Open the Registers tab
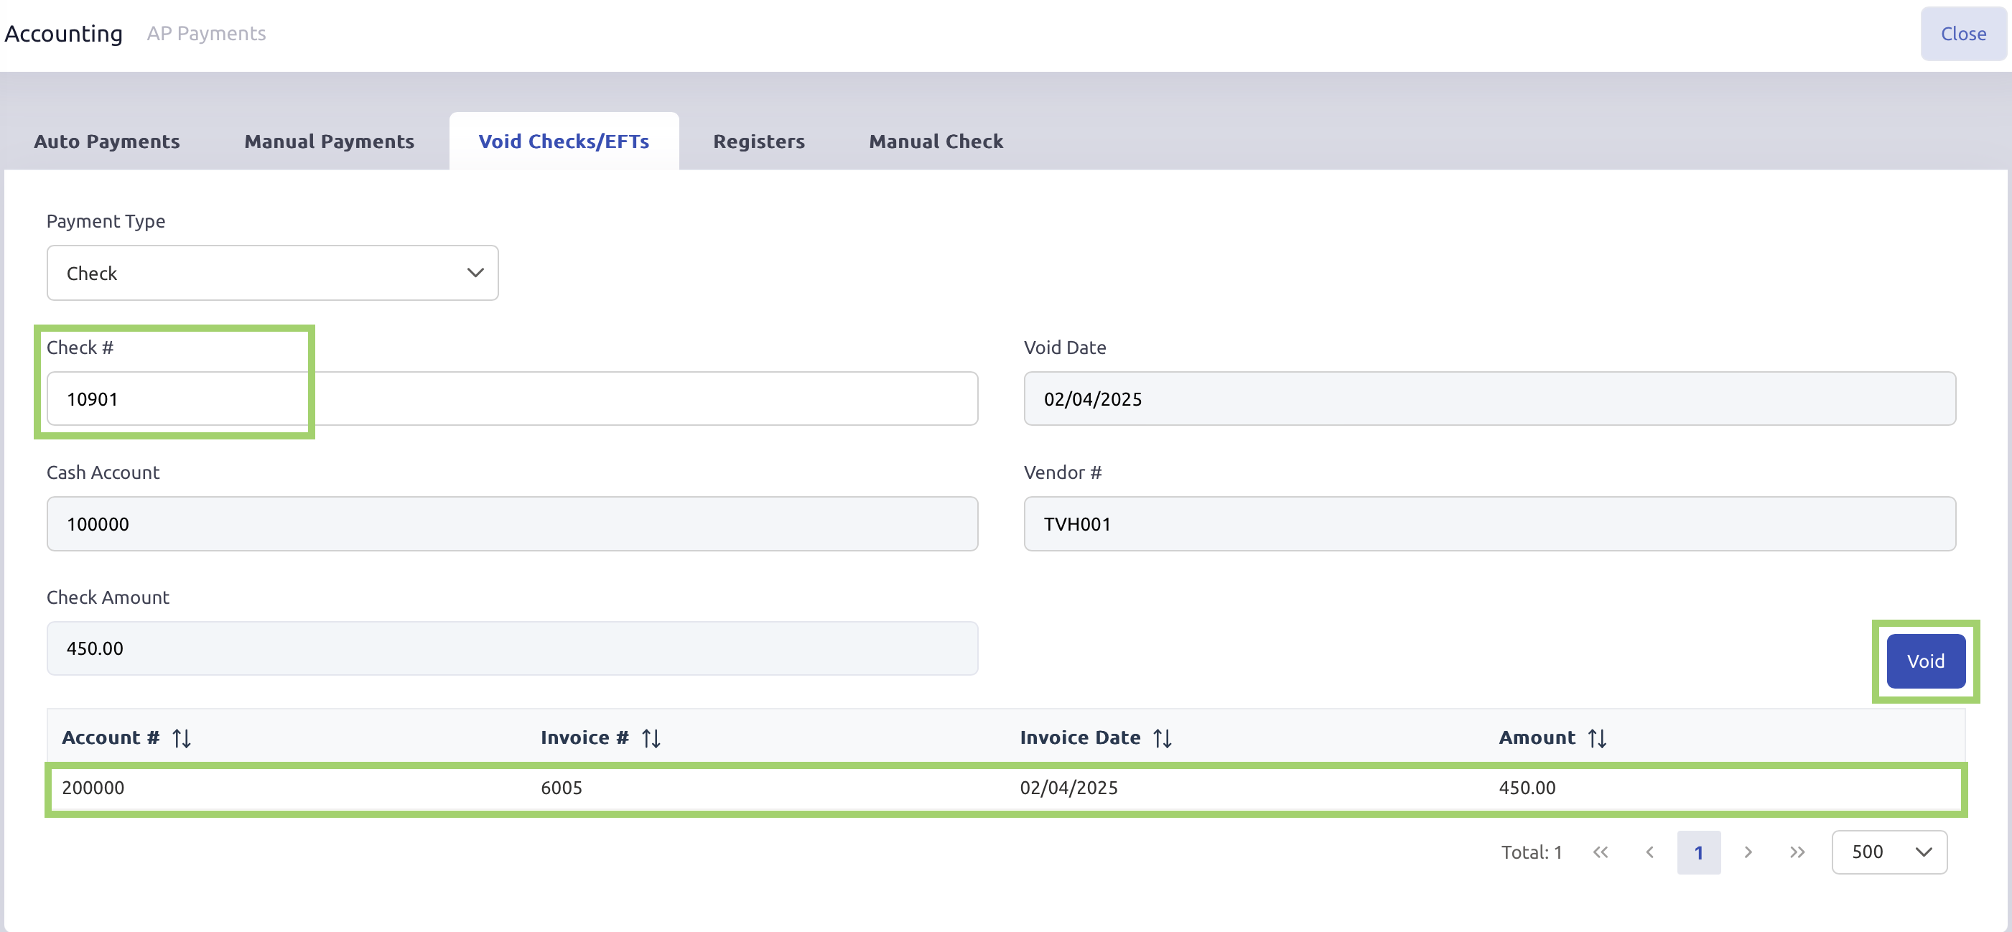This screenshot has width=2012, height=932. [758, 141]
